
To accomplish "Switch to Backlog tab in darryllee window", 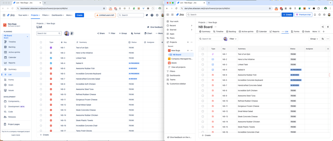I will click(x=231, y=32).
